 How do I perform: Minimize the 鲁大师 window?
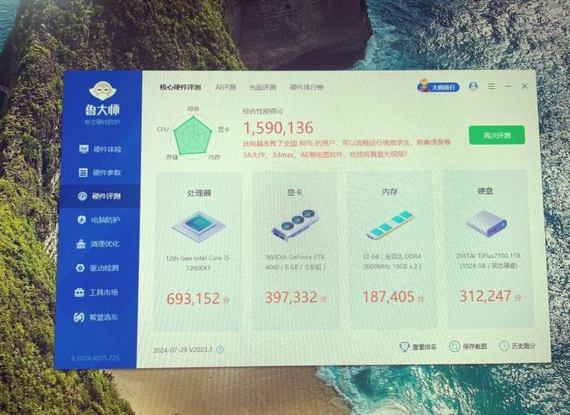509,86
